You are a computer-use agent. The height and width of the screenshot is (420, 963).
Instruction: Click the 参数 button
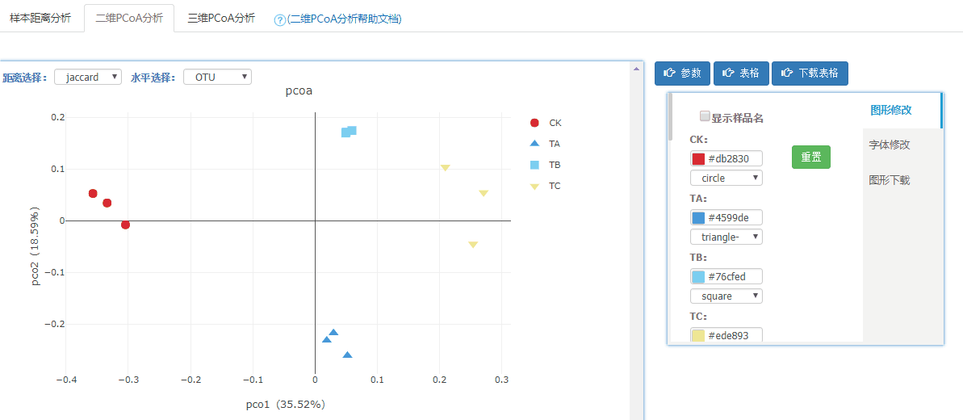click(682, 73)
